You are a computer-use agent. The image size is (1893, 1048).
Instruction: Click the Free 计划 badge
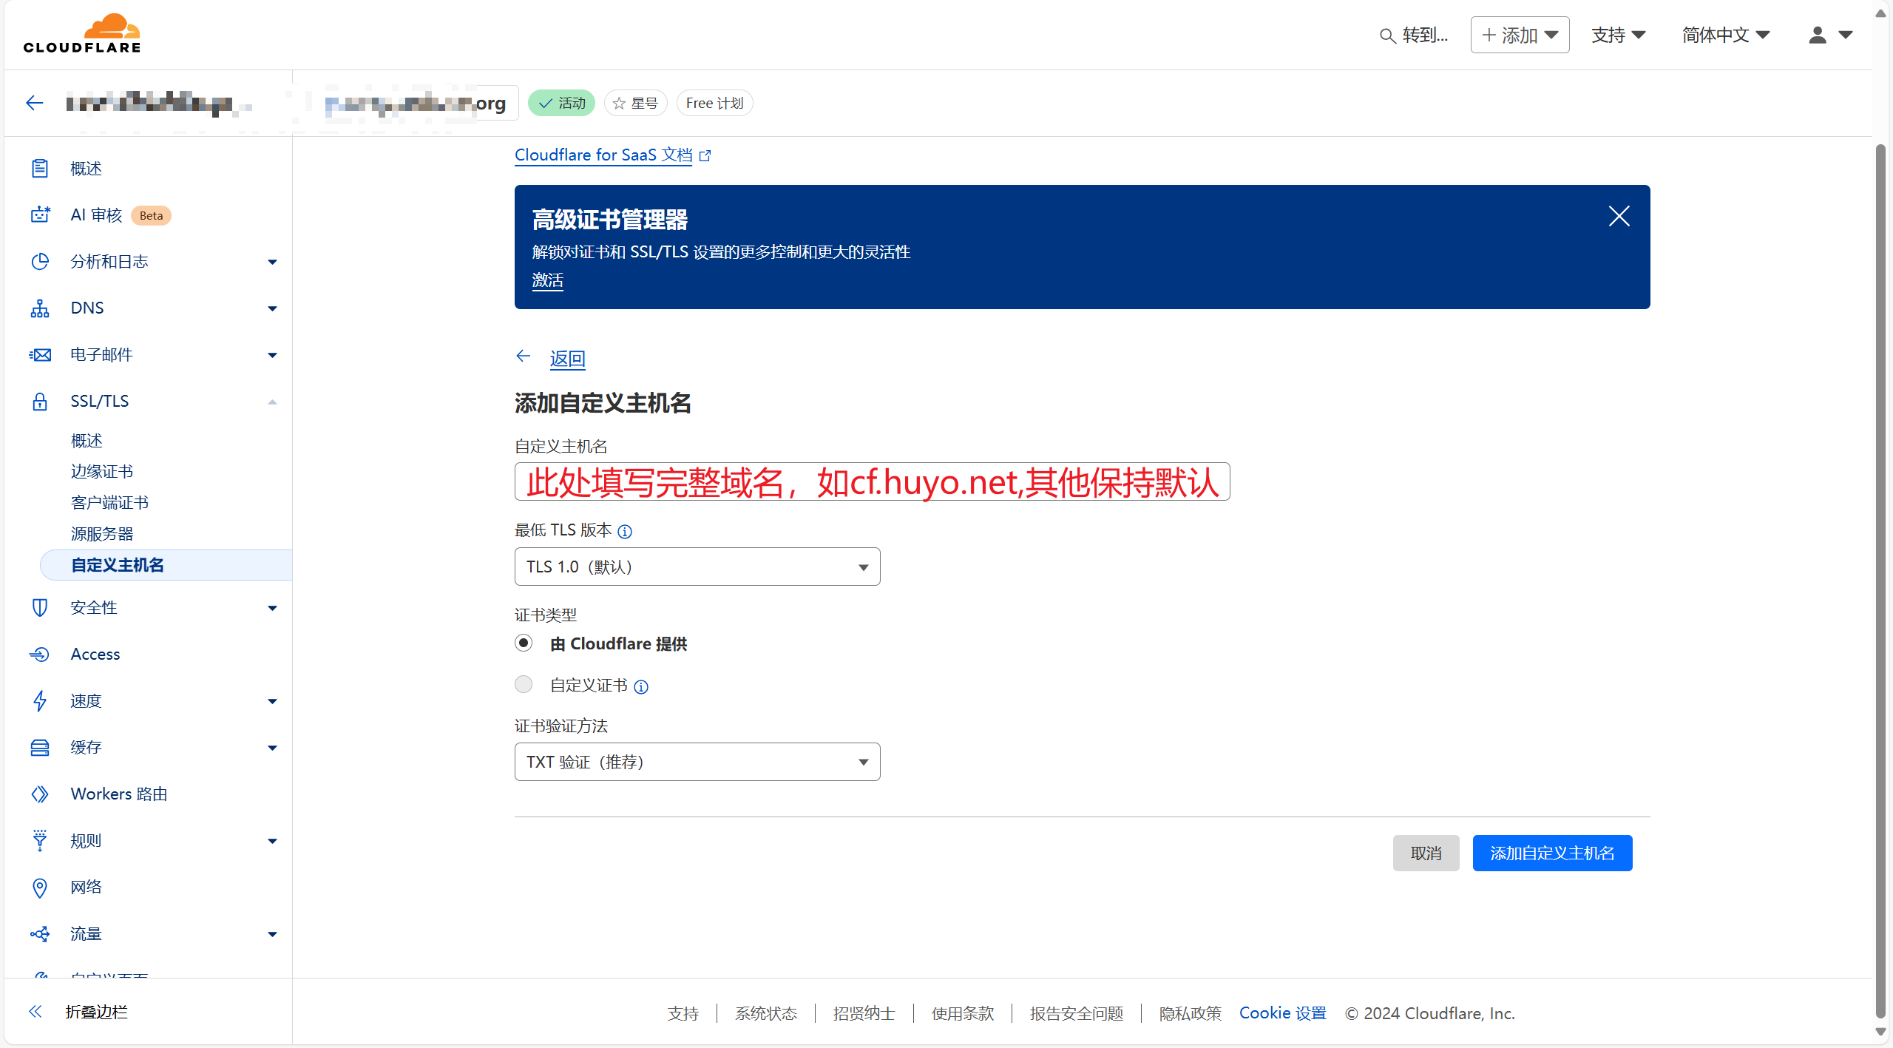pos(714,104)
